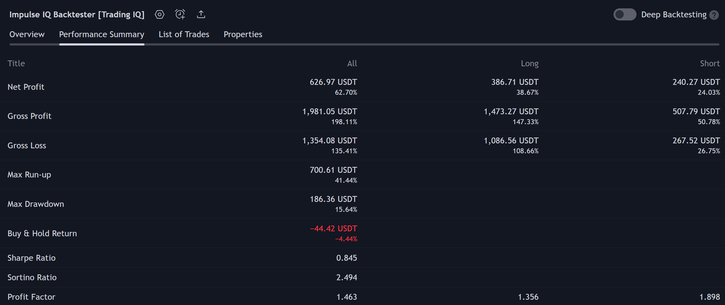Click the 186.36 USDT max drawdown value
Image resolution: width=725 pixels, height=305 pixels.
pyautogui.click(x=333, y=199)
